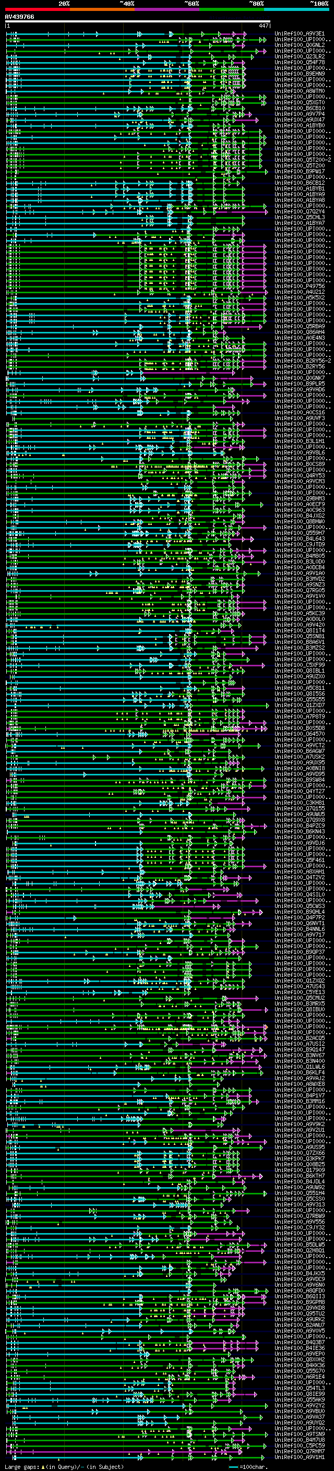This screenshot has height=1471, width=334.
Task: Click the query end position 447
Action: point(263,26)
